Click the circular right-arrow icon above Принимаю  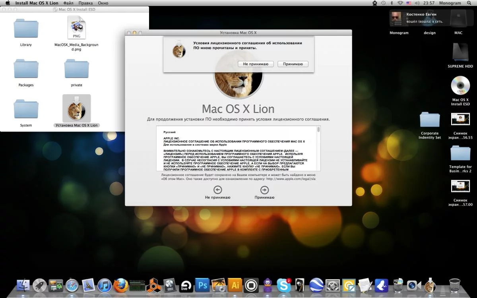tap(264, 190)
